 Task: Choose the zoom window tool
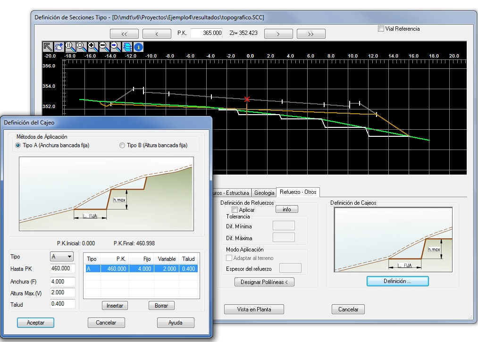(82, 47)
